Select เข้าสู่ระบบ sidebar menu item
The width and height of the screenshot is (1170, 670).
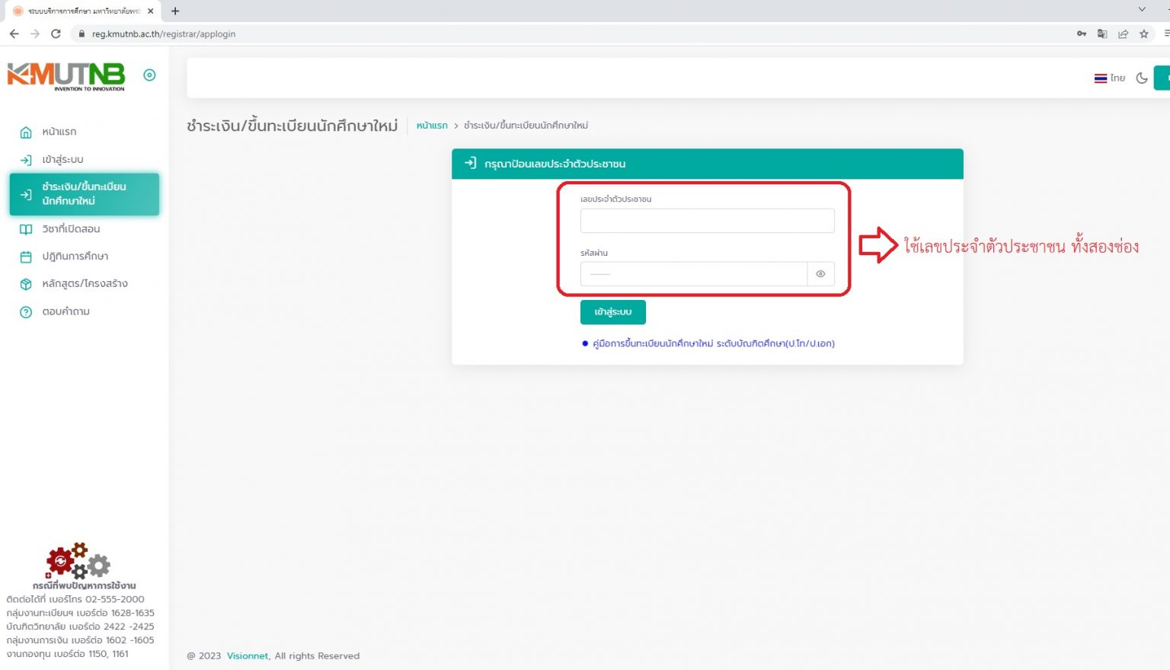coord(62,160)
